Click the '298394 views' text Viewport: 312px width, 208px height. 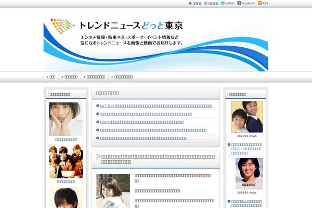(x=246, y=193)
